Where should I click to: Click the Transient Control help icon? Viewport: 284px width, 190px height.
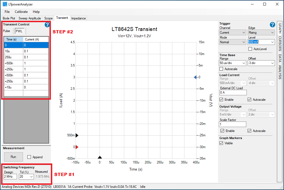coord(47,25)
